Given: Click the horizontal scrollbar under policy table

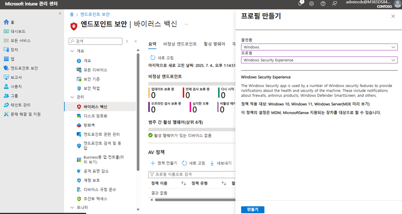Looking at the screenshot, I should coord(195,200).
